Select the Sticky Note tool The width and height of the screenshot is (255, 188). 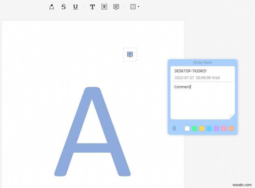coord(116,6)
